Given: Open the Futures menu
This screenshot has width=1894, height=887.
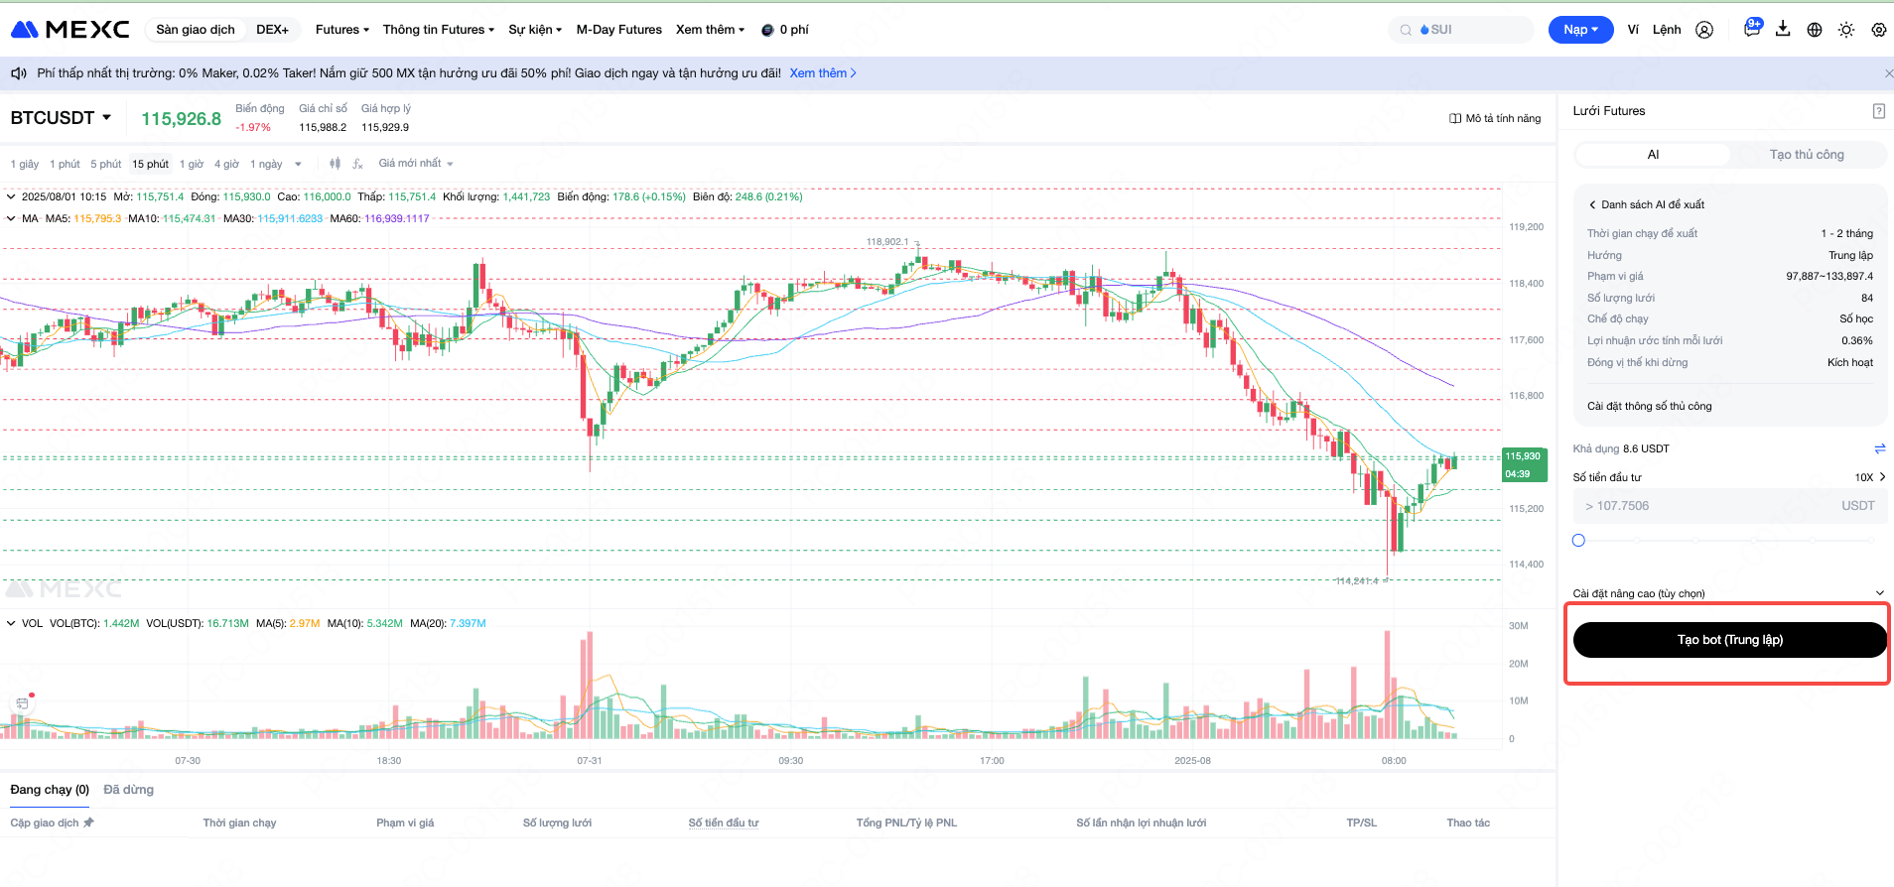Looking at the screenshot, I should click(x=341, y=30).
